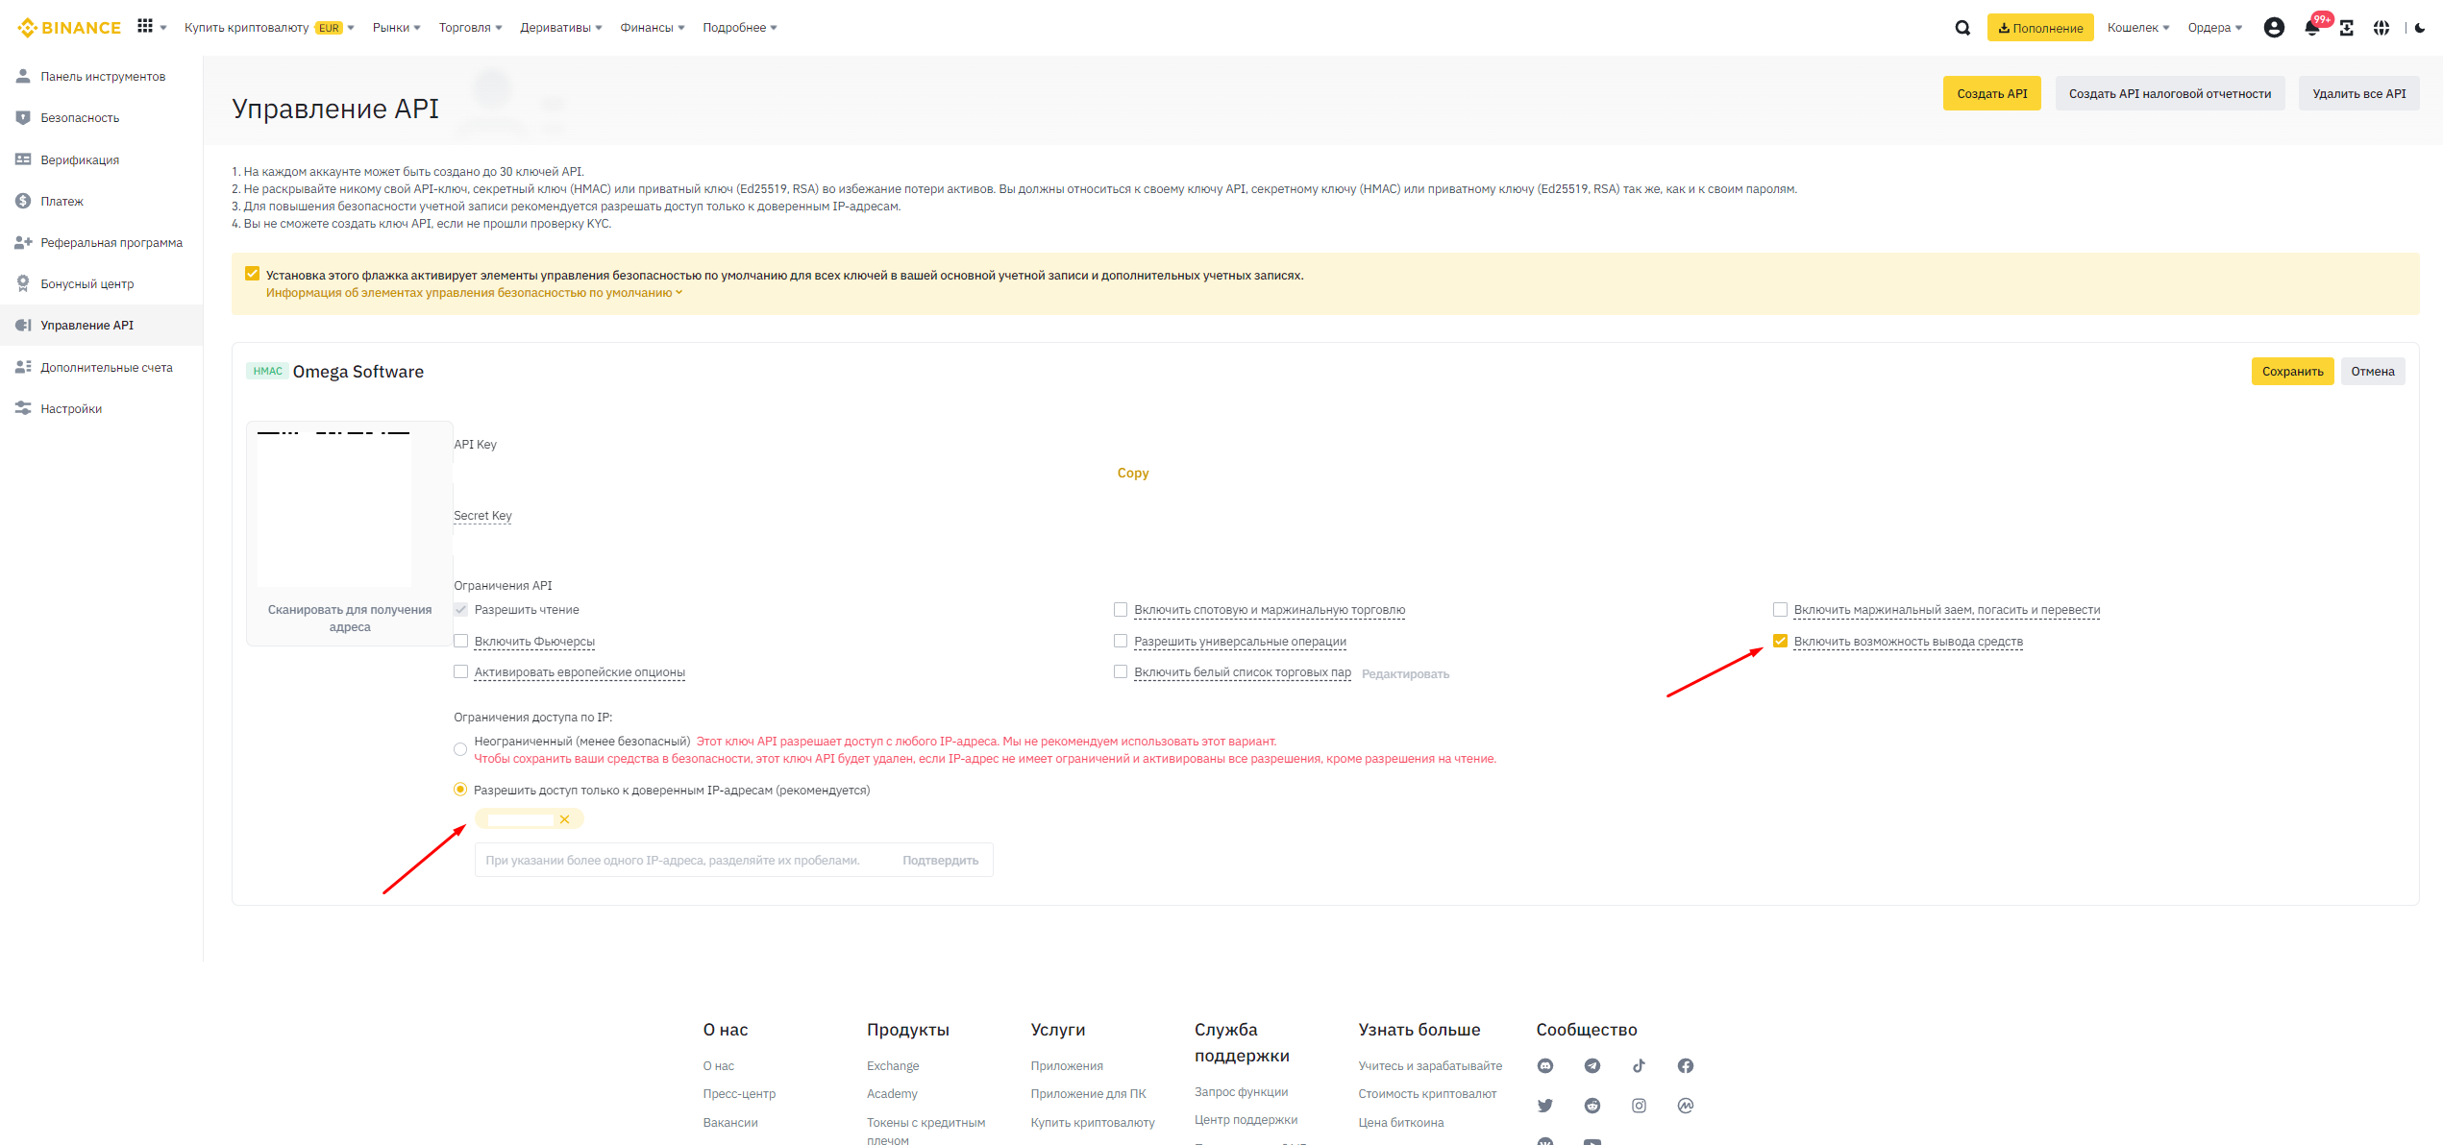The width and height of the screenshot is (2443, 1145).
Task: Uncheck enable withdrawals checkbox
Action: coord(1780,641)
